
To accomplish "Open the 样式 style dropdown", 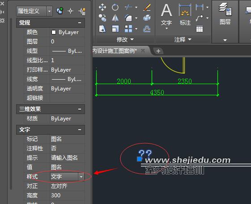I will (x=81, y=177).
